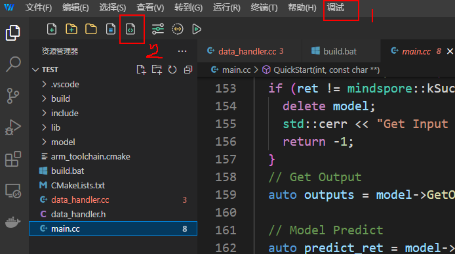Open data_handler.cc in explorer
The width and height of the screenshot is (455, 254).
pyautogui.click(x=113, y=200)
